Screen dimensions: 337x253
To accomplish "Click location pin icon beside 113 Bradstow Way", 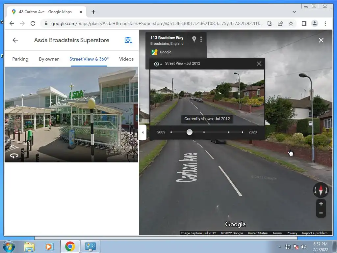I will (194, 39).
